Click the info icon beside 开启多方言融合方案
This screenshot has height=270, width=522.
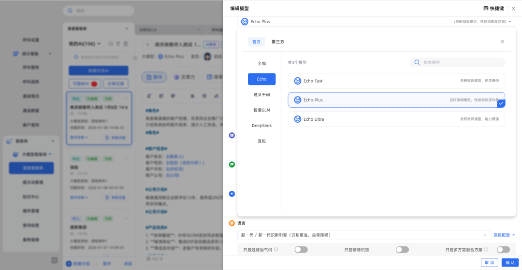click(x=486, y=250)
